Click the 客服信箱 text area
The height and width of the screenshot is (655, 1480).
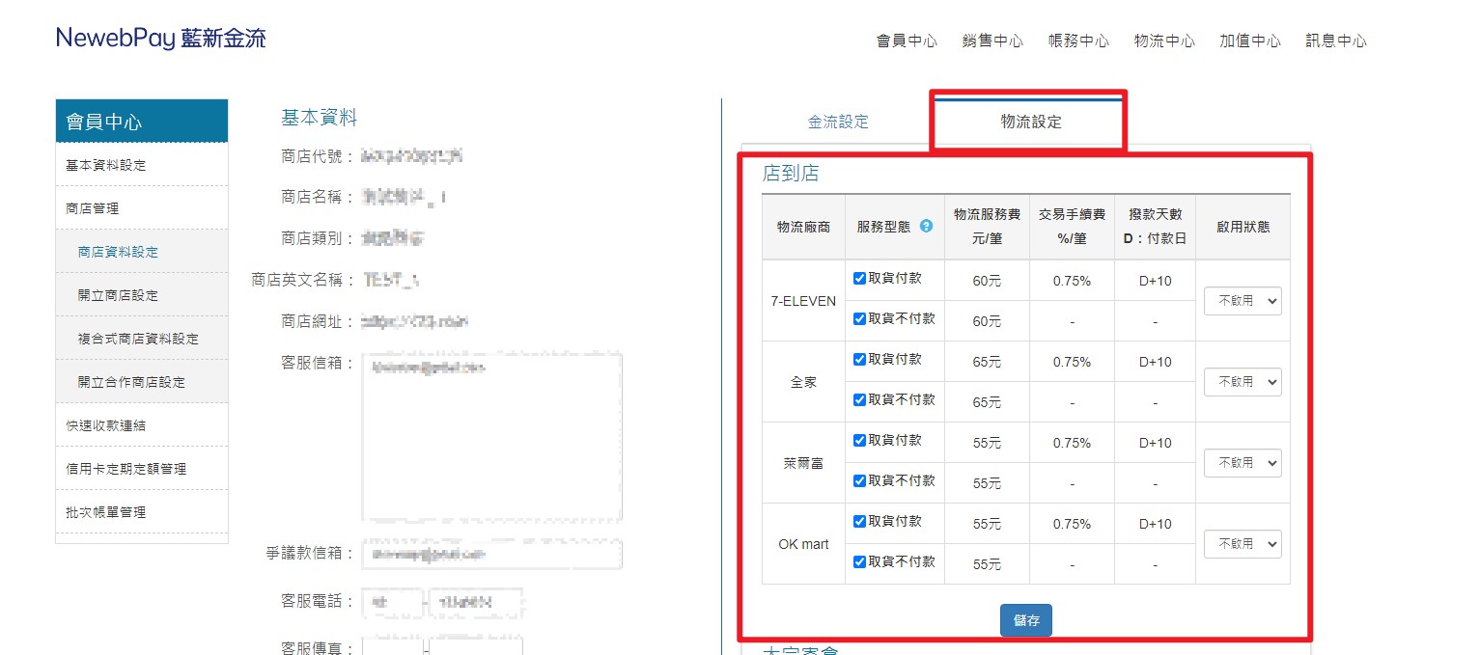492,437
